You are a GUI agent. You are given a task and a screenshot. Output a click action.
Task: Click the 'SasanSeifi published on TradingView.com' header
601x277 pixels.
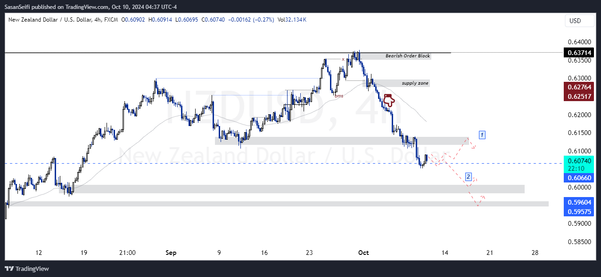pos(56,6)
